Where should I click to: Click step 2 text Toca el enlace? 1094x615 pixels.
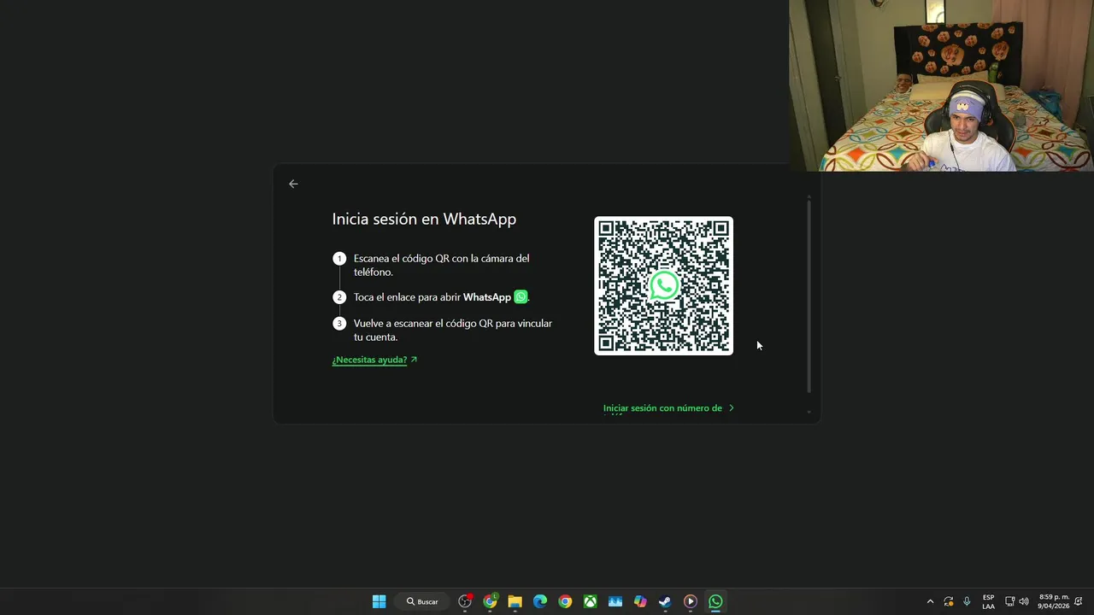tap(441, 297)
